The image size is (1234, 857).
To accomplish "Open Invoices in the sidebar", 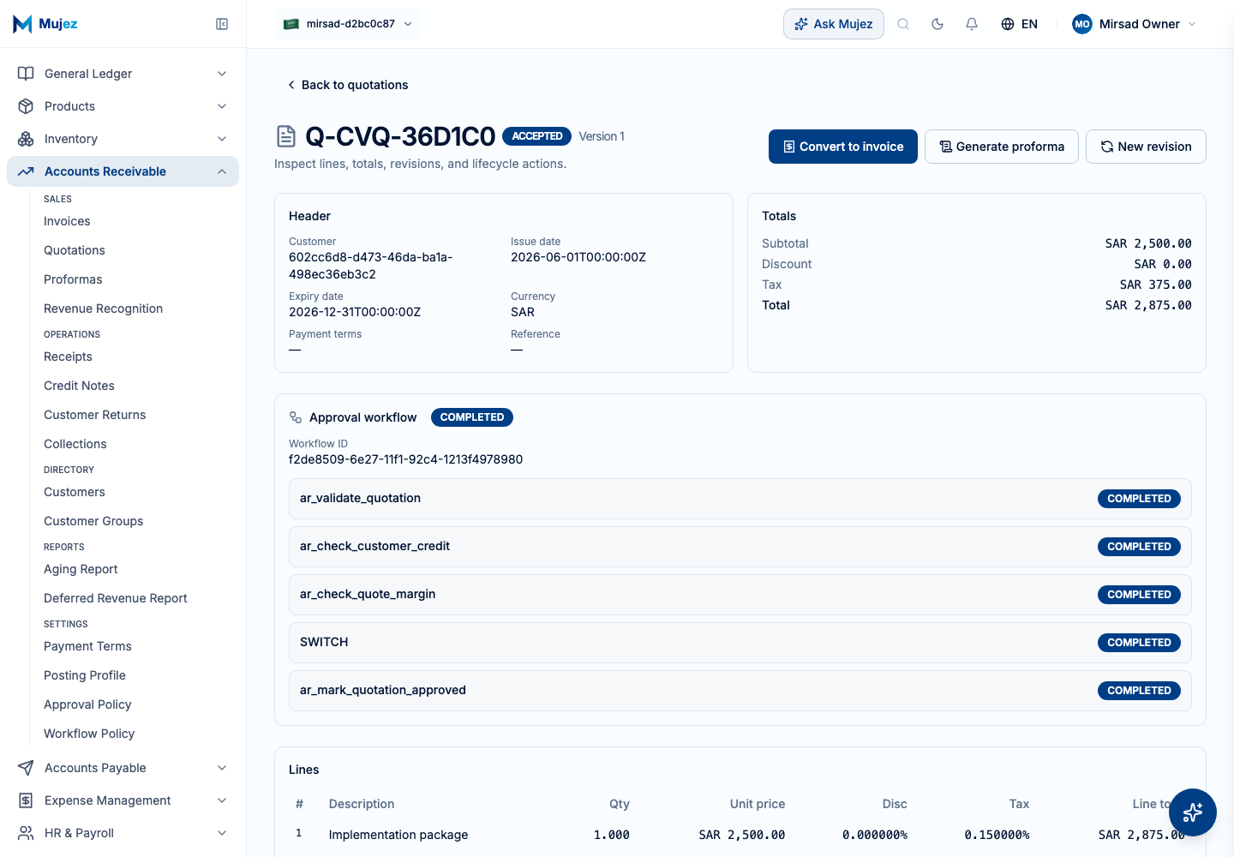I will click(67, 221).
